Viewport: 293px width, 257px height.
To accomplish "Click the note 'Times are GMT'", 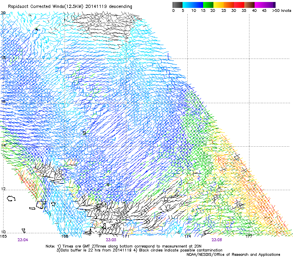I will pos(76,246).
